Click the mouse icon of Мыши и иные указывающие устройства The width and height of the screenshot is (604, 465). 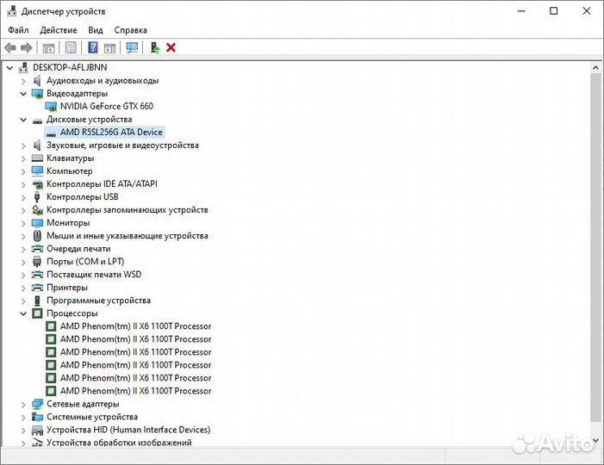(37, 236)
